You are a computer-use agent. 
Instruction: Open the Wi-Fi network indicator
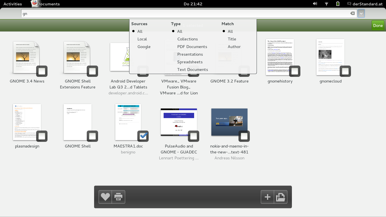click(x=326, y=4)
